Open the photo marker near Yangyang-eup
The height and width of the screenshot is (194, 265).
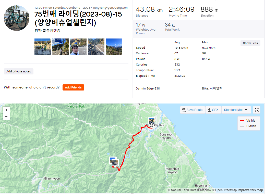pos(151,121)
